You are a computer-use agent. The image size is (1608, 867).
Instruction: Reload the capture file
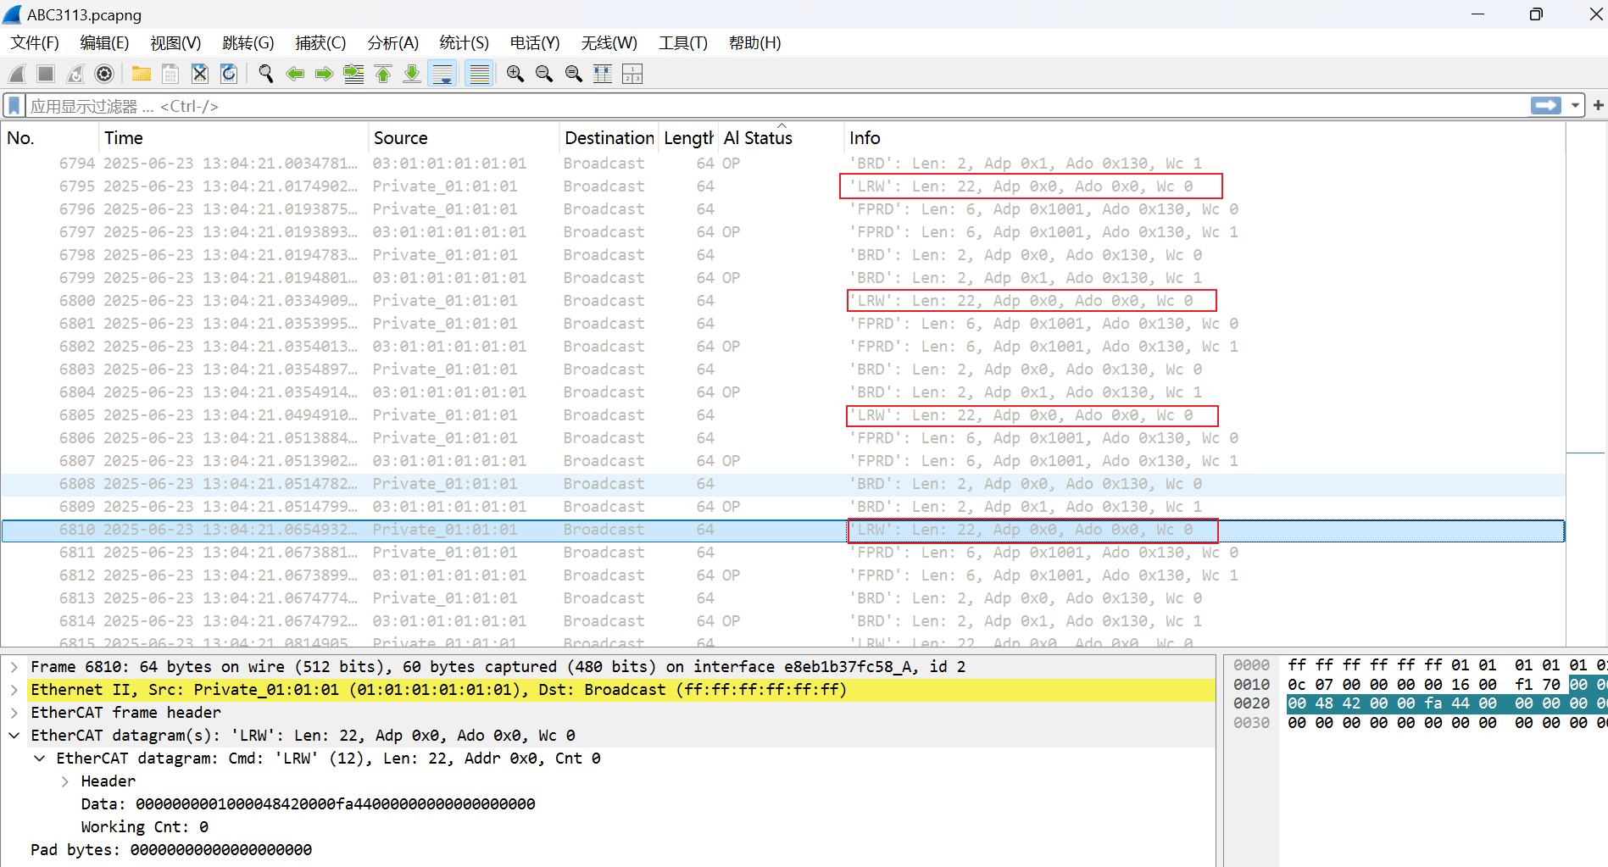click(229, 75)
